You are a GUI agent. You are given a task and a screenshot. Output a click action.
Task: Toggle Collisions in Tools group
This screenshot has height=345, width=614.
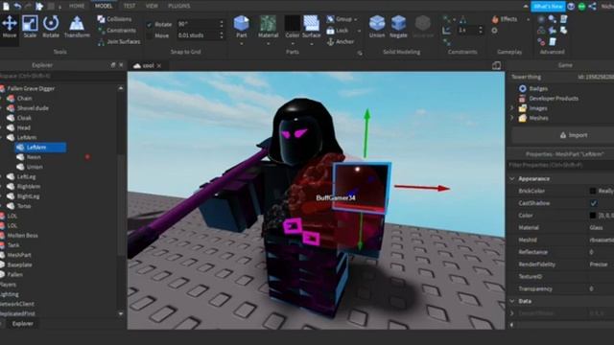pos(114,19)
